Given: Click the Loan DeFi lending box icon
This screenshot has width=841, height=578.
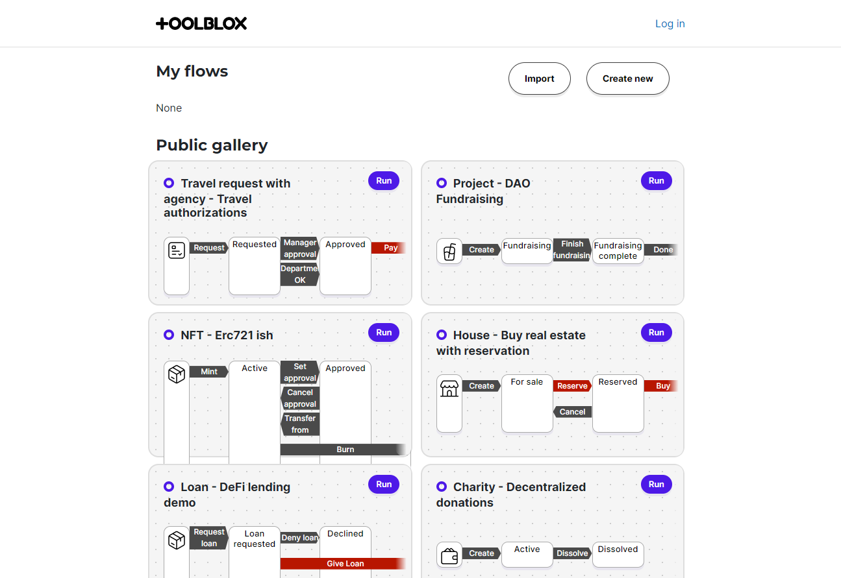Looking at the screenshot, I should 177,540.
